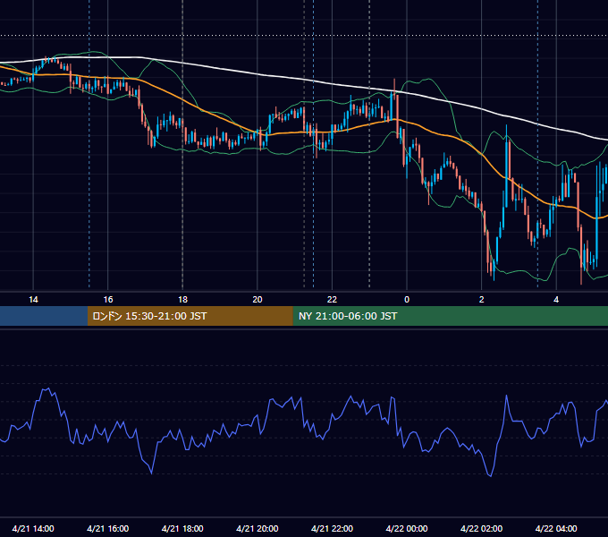Click the '4/21 14:00' date label
This screenshot has width=608, height=537.
click(33, 528)
